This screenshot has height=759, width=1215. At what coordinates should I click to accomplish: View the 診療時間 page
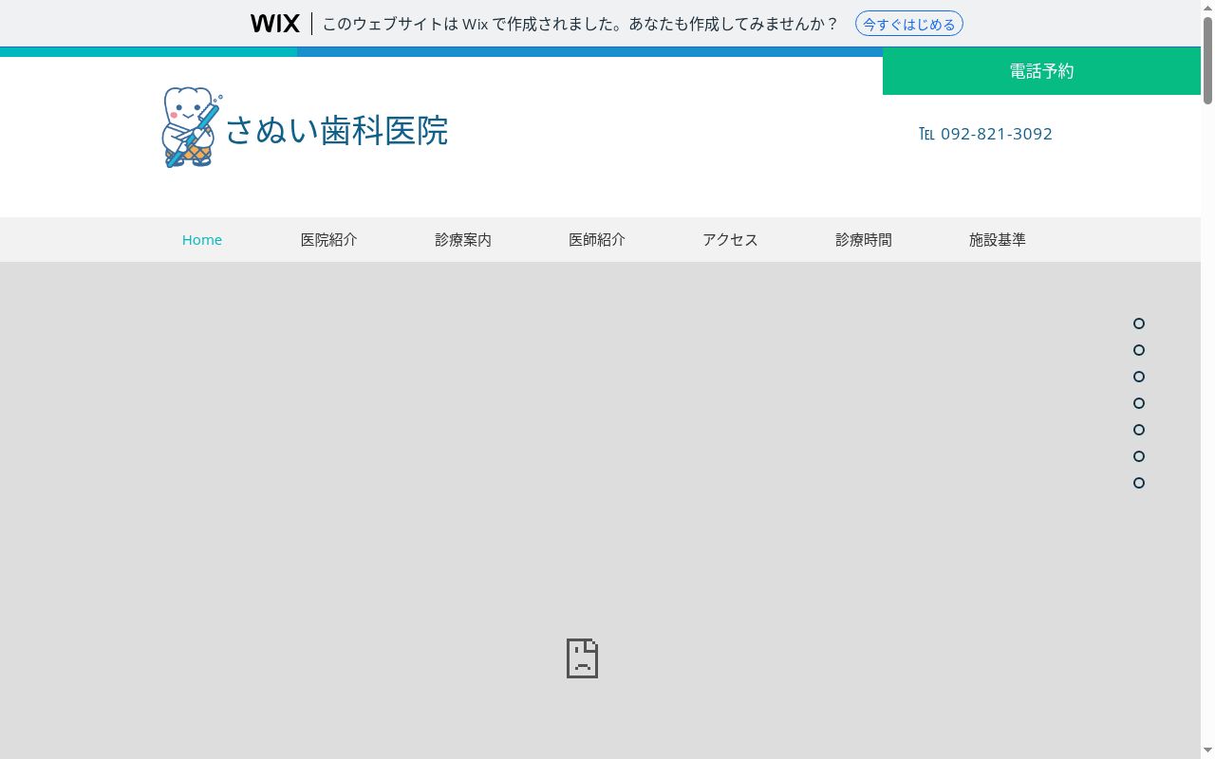(864, 240)
